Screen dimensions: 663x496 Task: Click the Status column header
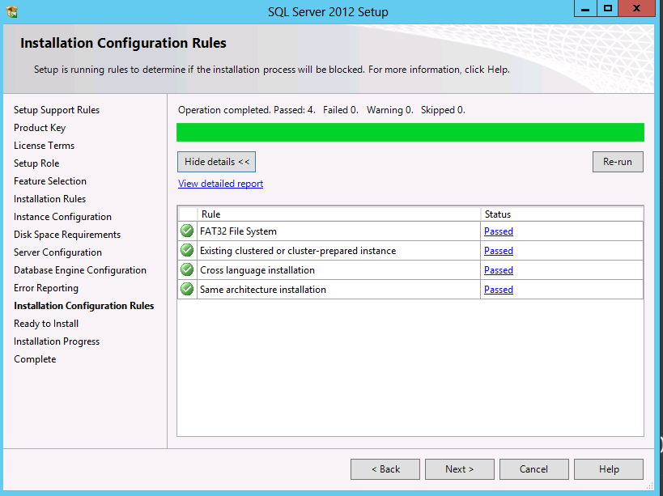click(x=562, y=214)
